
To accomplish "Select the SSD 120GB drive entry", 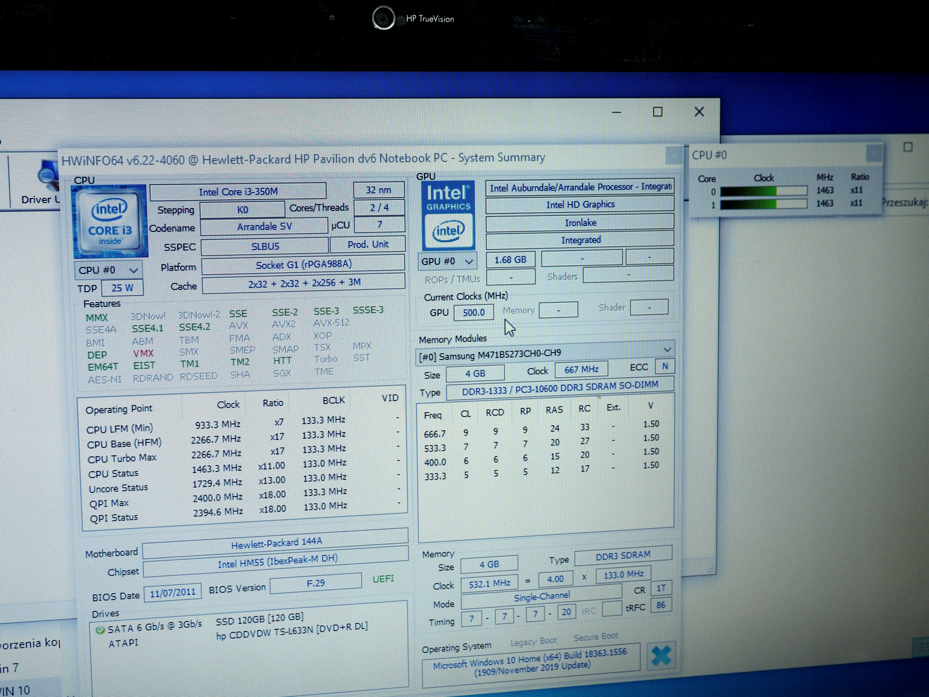I will pyautogui.click(x=259, y=619).
